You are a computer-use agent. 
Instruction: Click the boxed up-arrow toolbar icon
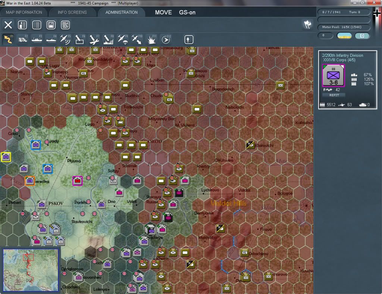pyautogui.click(x=188, y=40)
